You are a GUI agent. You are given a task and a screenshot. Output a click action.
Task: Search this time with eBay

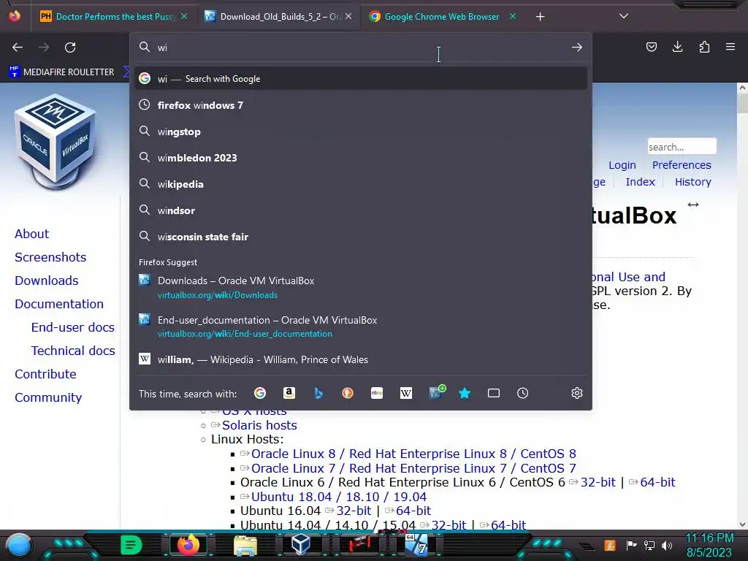tap(377, 393)
